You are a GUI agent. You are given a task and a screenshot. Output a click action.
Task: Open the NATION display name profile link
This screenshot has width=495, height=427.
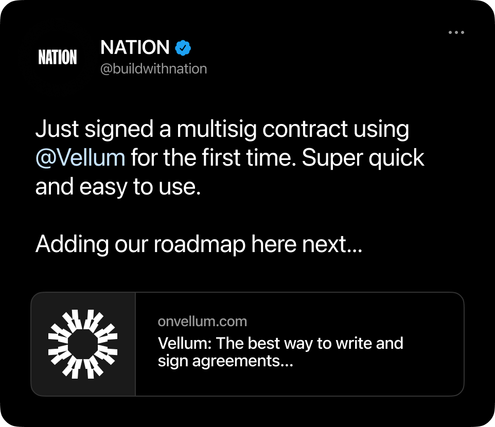[135, 48]
